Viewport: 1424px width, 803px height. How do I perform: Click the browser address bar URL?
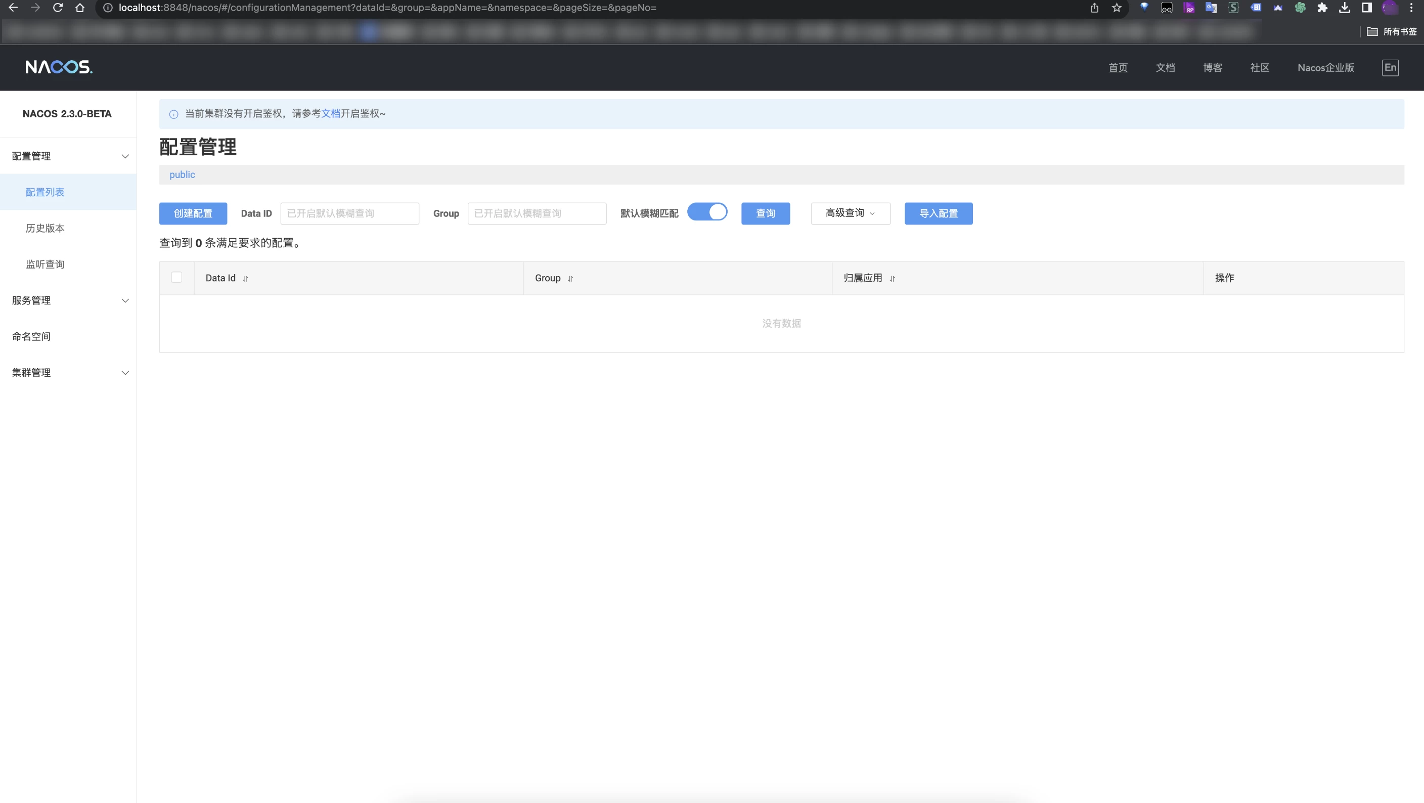[x=387, y=8]
